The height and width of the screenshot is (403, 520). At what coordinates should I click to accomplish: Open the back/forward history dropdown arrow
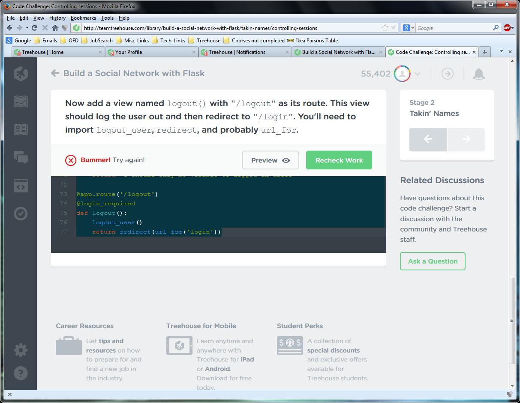point(27,28)
